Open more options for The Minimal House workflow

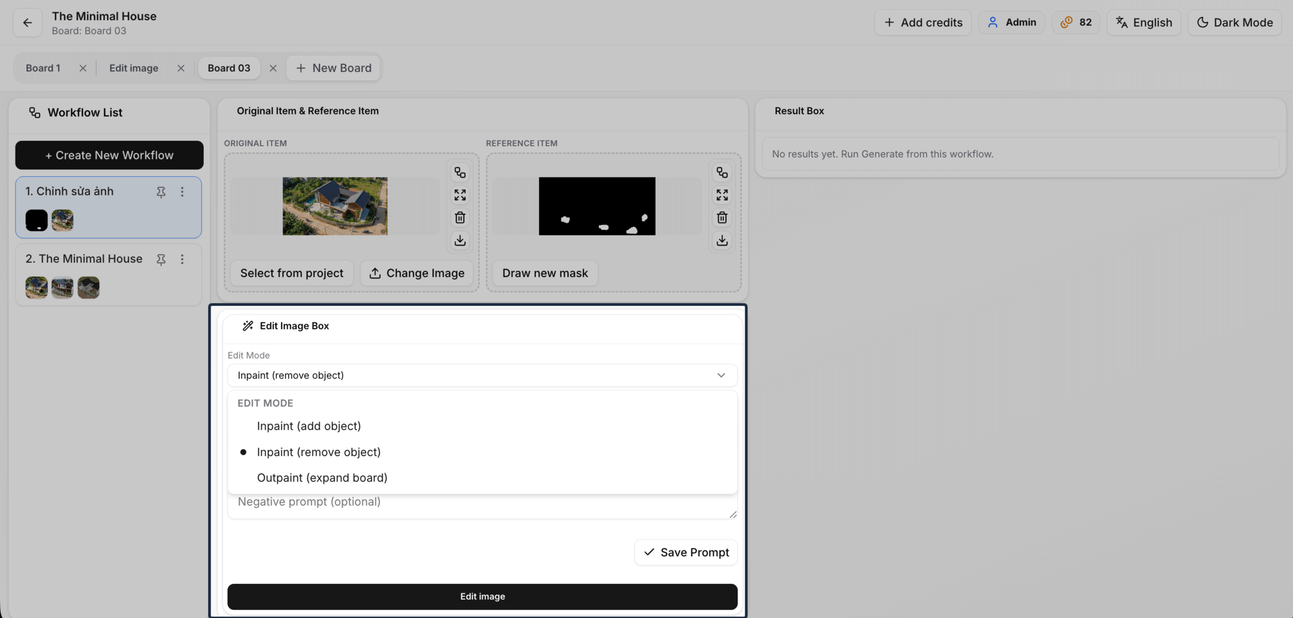coord(182,260)
